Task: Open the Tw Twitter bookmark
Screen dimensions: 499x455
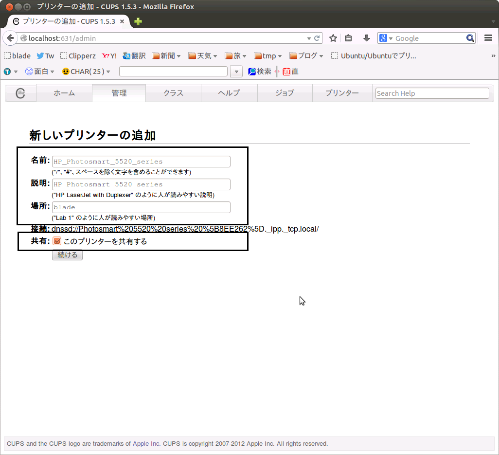Action: tap(45, 56)
